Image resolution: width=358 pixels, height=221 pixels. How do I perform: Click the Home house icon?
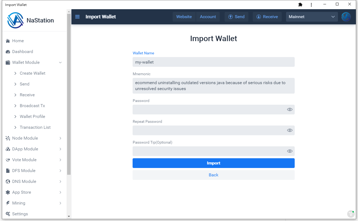click(x=8, y=41)
